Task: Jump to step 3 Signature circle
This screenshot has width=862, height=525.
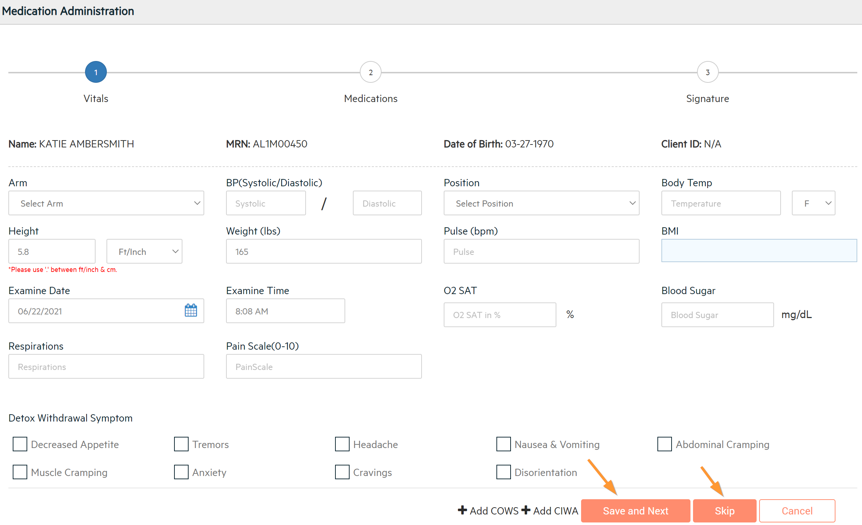Action: pyautogui.click(x=707, y=72)
